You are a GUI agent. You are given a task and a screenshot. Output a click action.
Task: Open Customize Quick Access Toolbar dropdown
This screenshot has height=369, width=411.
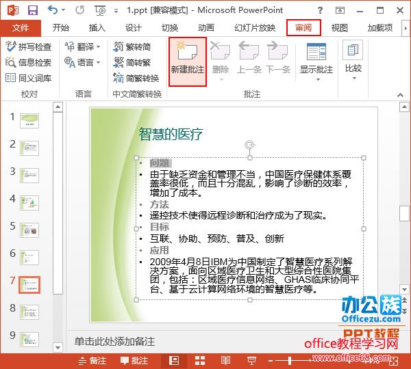(116, 11)
